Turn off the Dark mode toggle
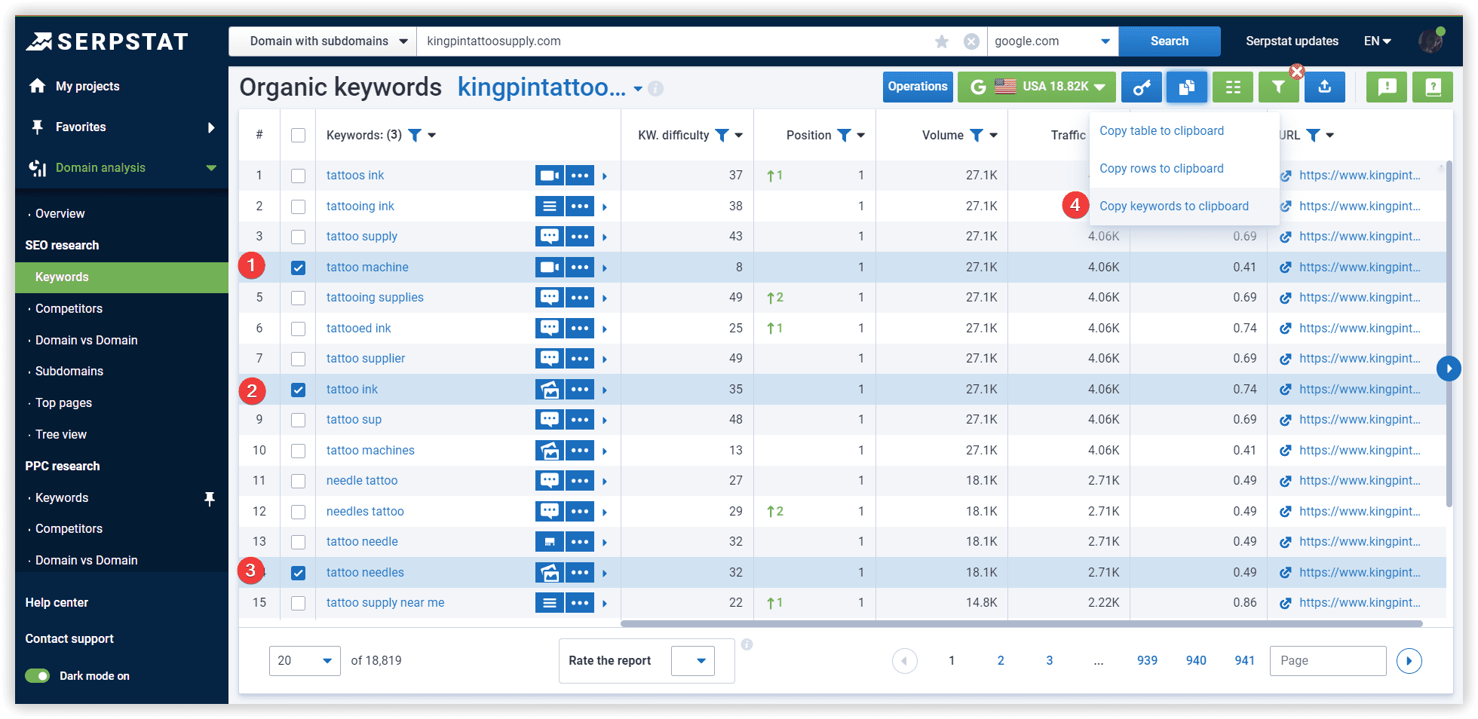The height and width of the screenshot is (719, 1478). (37, 675)
